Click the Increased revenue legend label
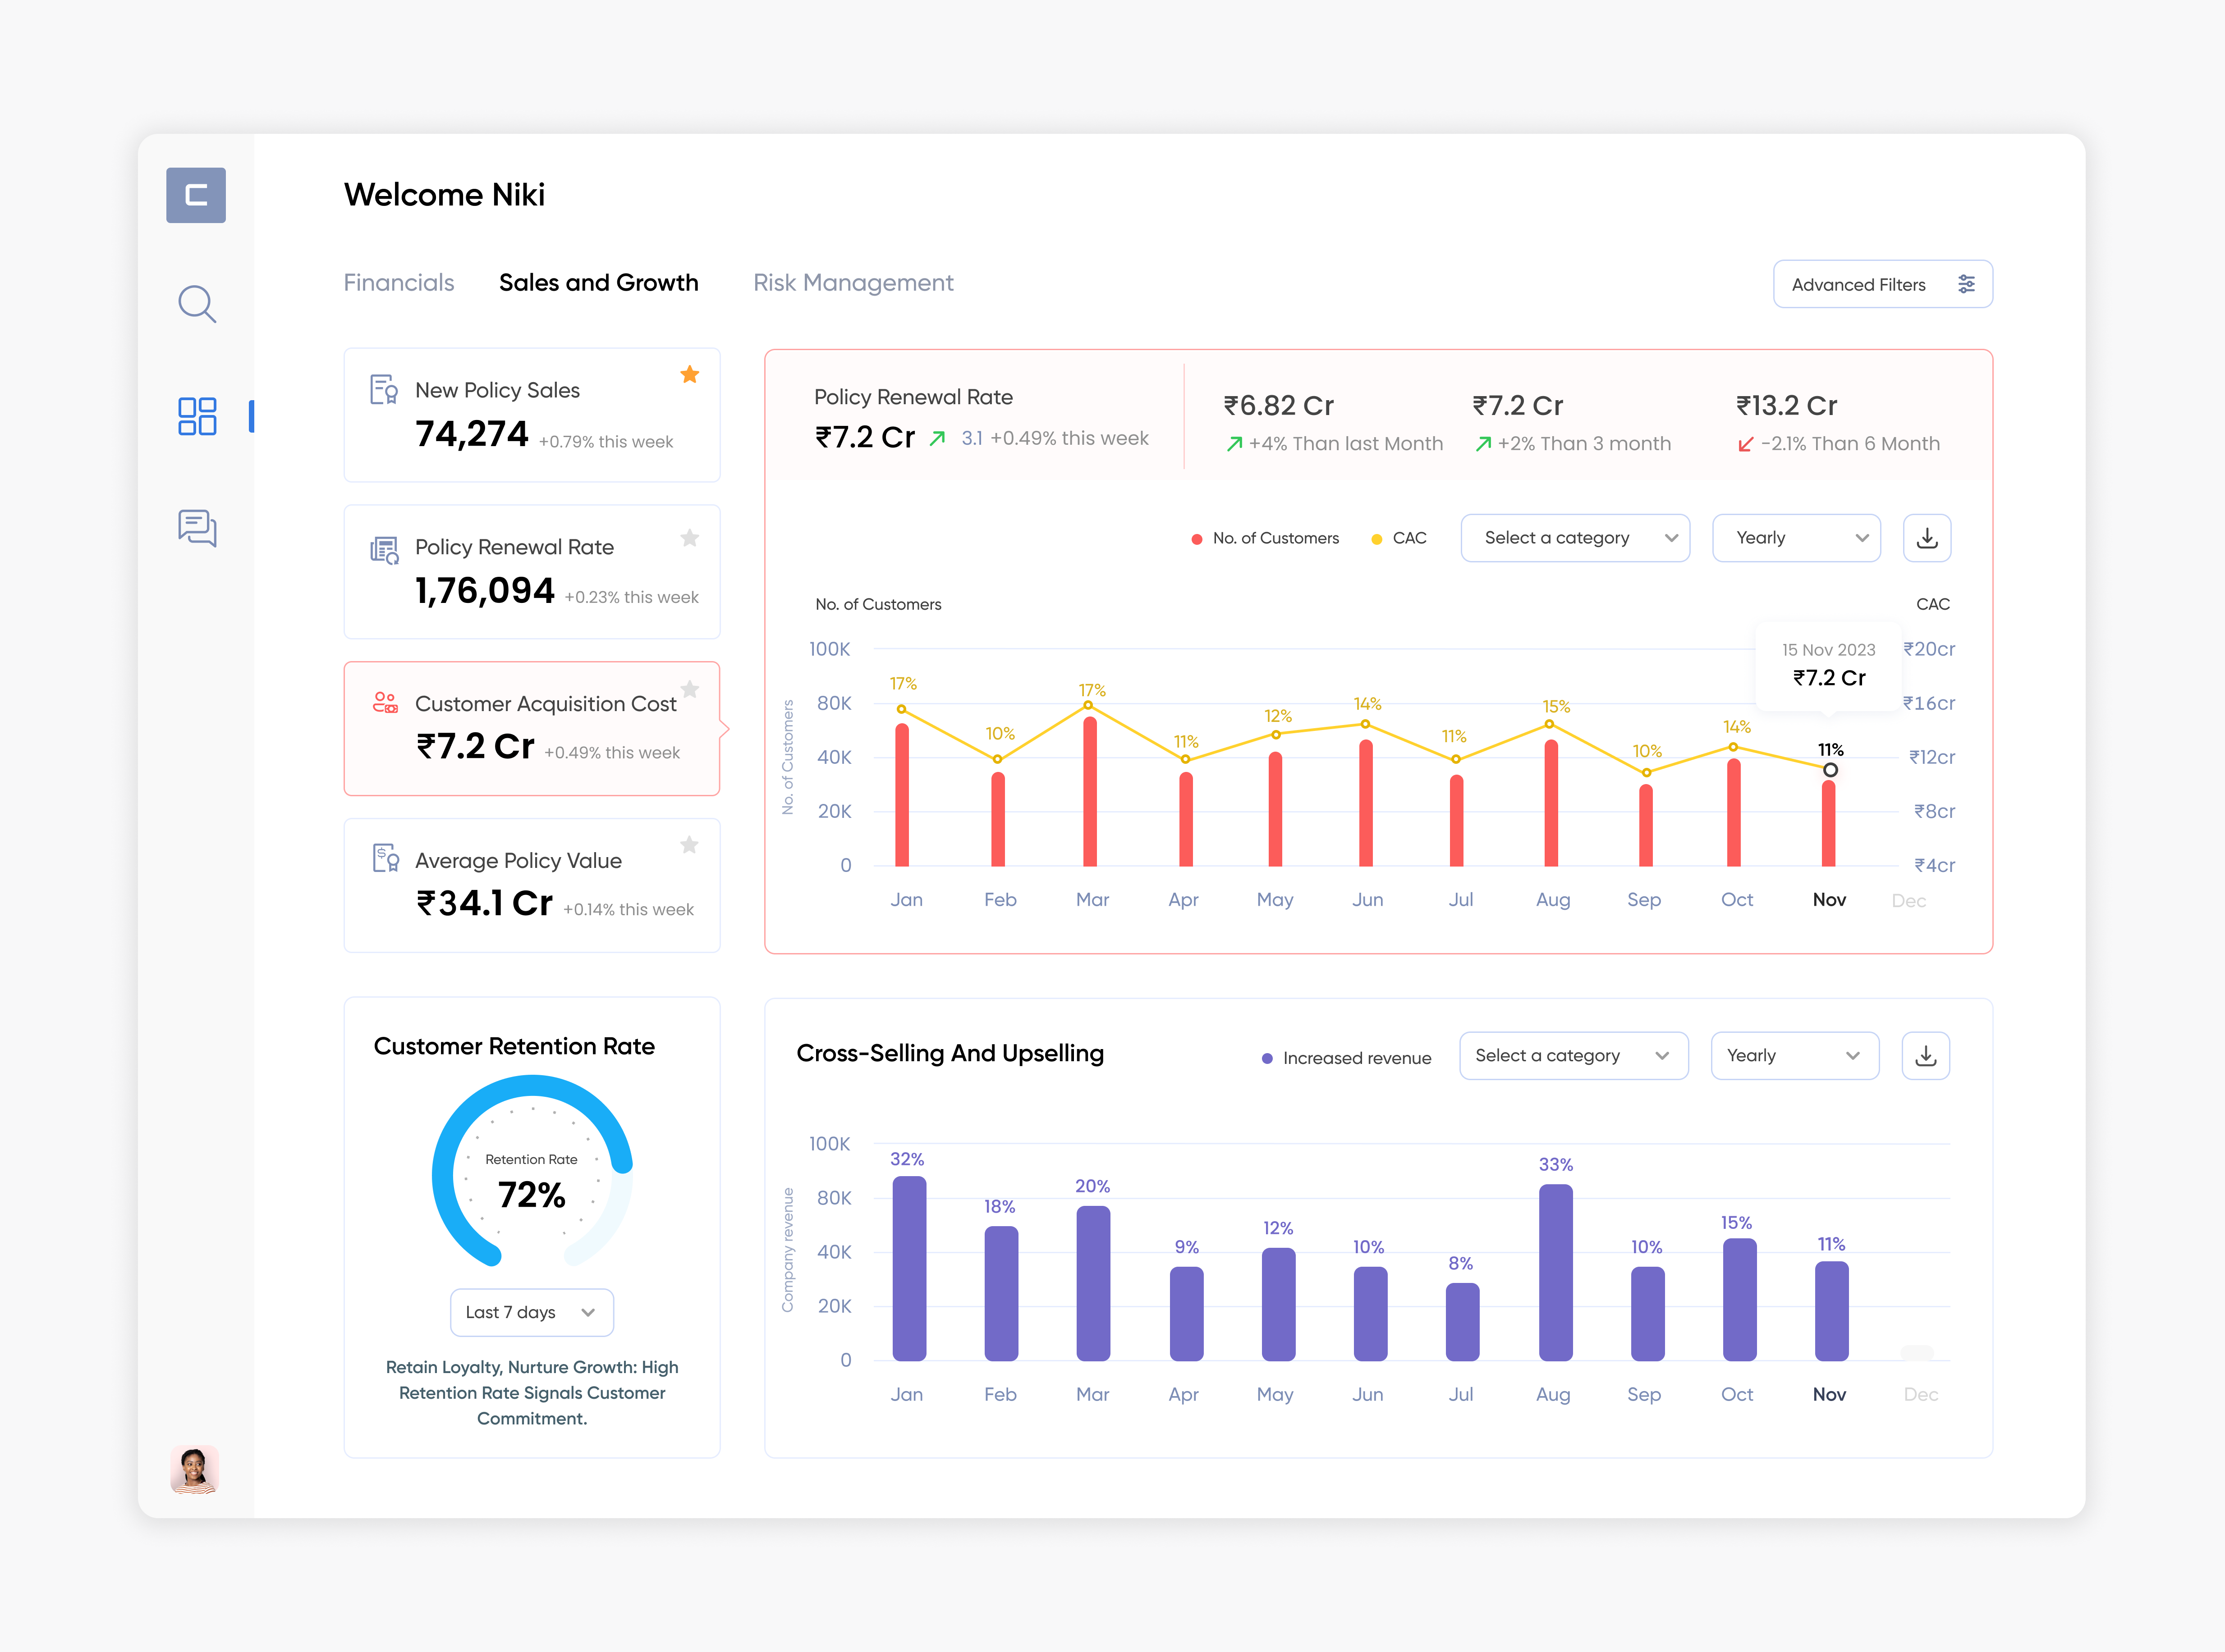 1357,1057
